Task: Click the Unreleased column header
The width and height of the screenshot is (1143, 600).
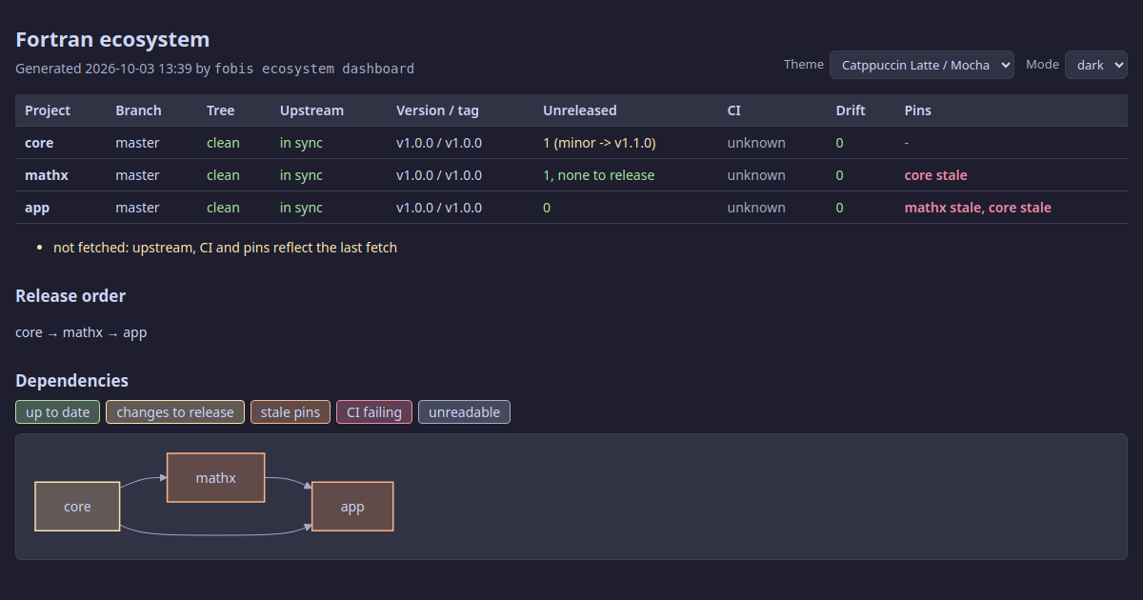Action: (579, 110)
